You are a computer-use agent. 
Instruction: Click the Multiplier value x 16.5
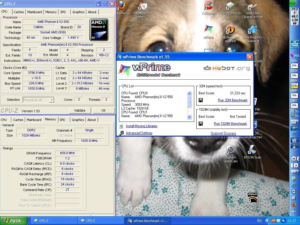click(x=36, y=78)
